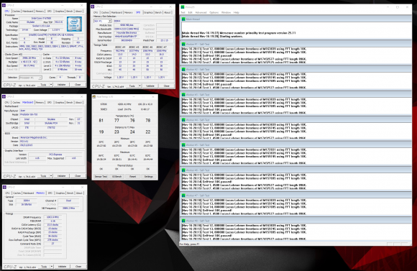Screen dimensions: 417x271
Task: Open Tools dropdown arrow in CPU-Z Memory window
Action: tap(52, 266)
